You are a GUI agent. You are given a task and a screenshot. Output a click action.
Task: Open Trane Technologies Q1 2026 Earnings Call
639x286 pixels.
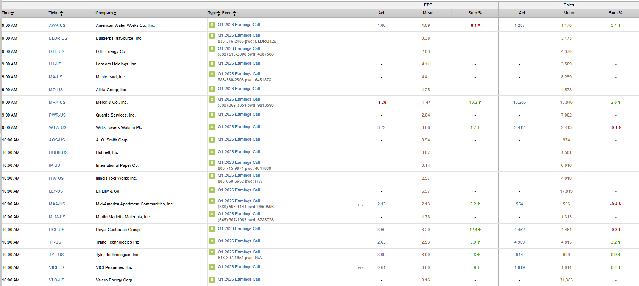tap(239, 241)
